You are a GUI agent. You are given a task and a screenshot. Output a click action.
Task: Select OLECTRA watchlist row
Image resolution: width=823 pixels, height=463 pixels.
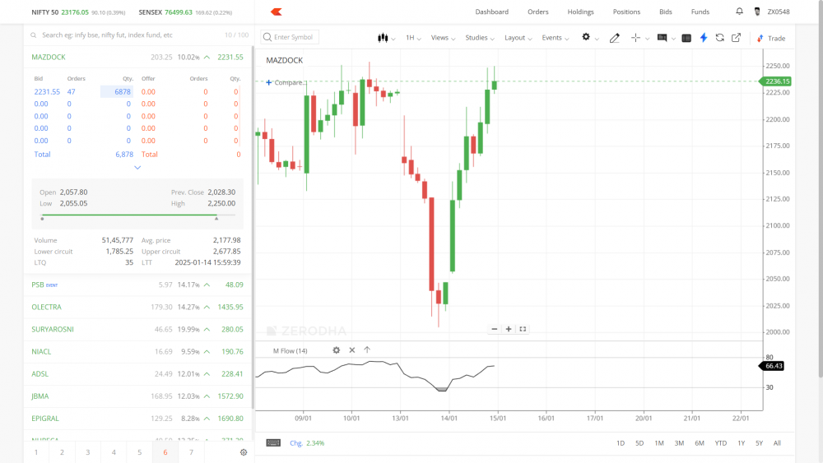[137, 308]
